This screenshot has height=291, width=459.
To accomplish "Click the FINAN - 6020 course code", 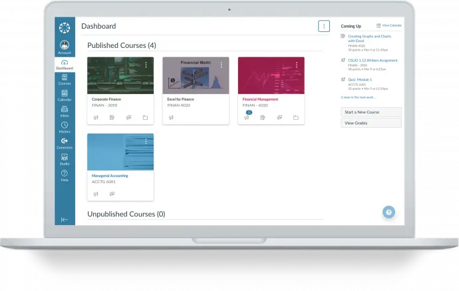I will 255,105.
